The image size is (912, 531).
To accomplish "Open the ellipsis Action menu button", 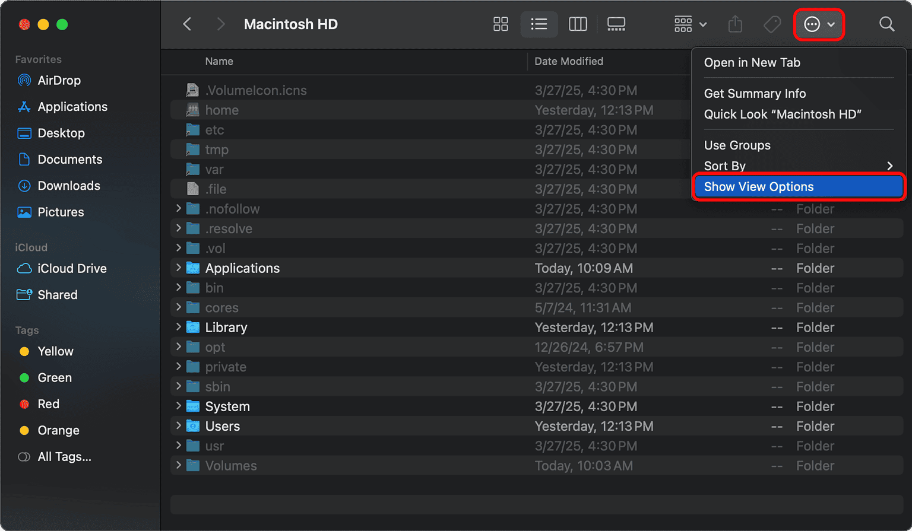I will pos(819,24).
